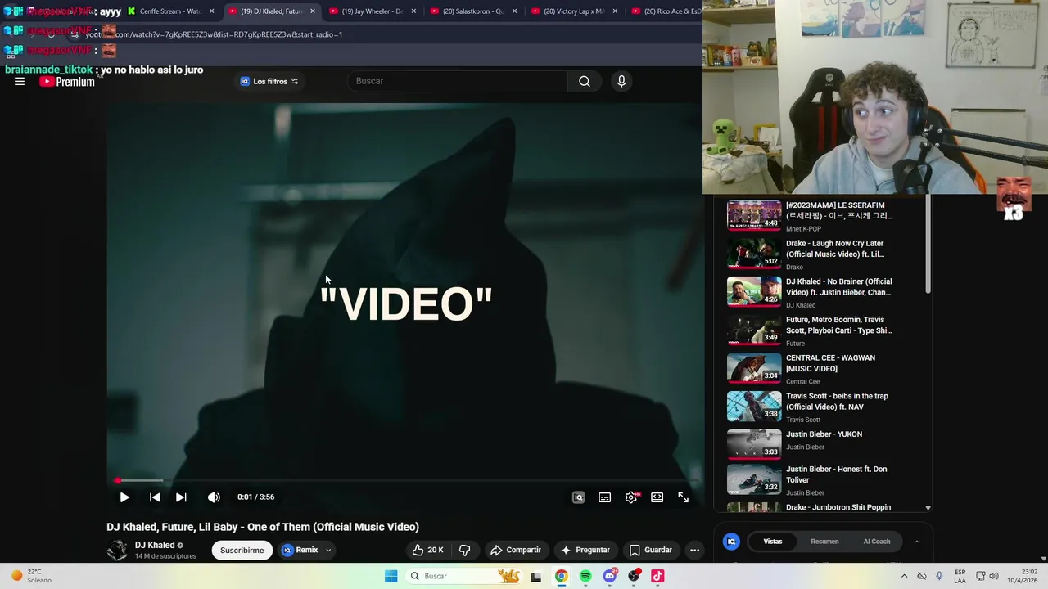
Task: Toggle subtitles in the video player
Action: coord(604,497)
